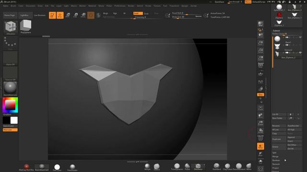Select the black secondary color swatch

(6, 120)
